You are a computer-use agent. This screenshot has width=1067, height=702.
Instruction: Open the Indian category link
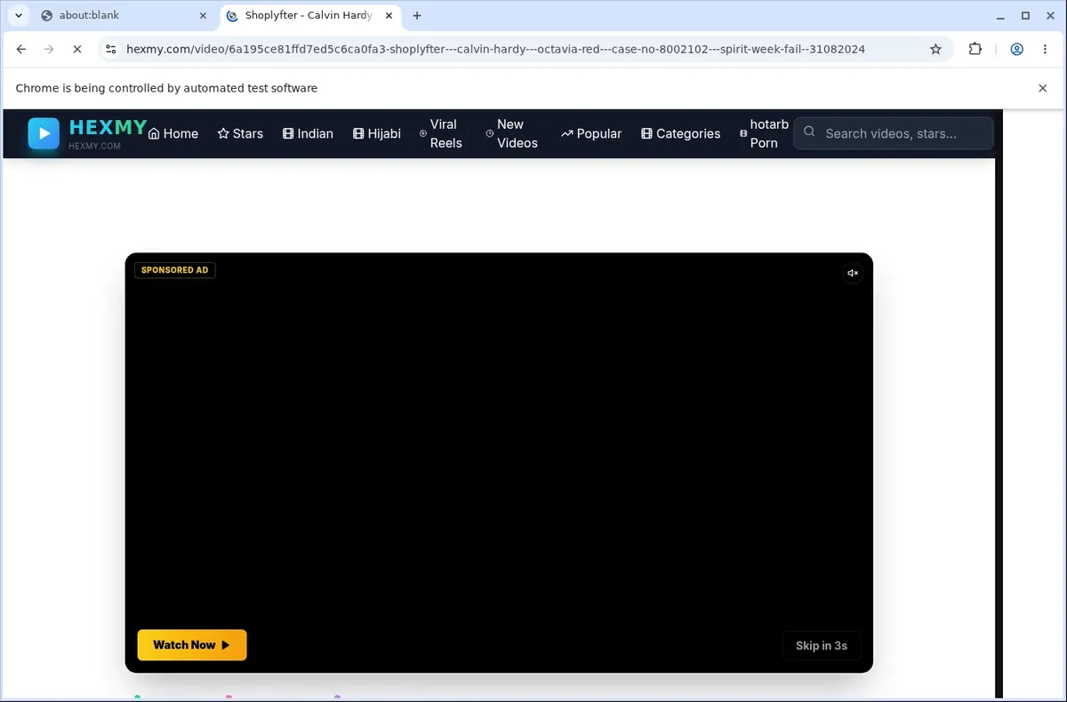308,133
